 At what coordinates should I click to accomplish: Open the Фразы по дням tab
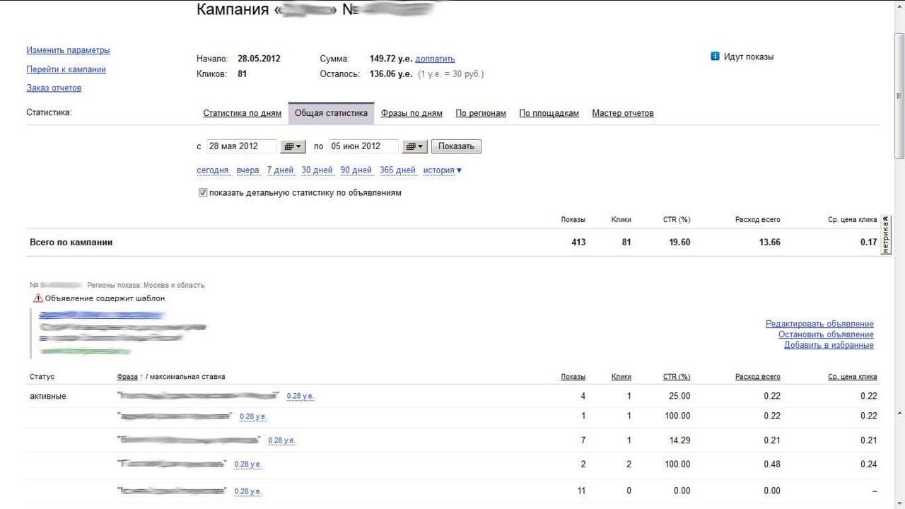[411, 113]
